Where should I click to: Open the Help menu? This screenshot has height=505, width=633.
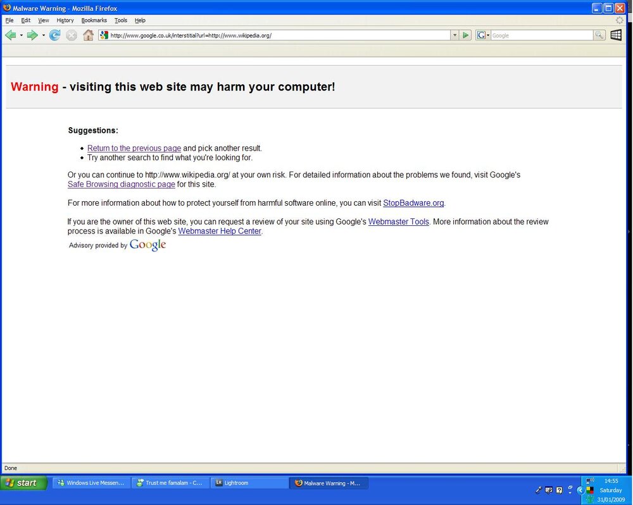140,20
